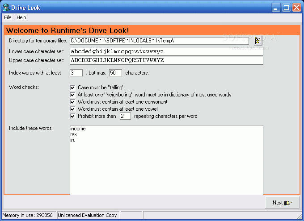Open the Help menu
304x221 pixels.
21,17
